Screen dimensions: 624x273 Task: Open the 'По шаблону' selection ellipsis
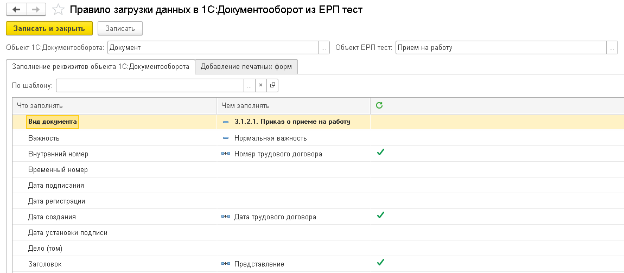point(249,85)
